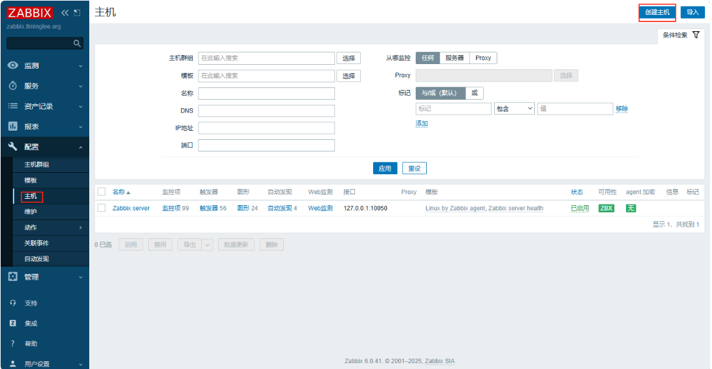Click the User settings person icon
The width and height of the screenshot is (712, 369).
[13, 364]
